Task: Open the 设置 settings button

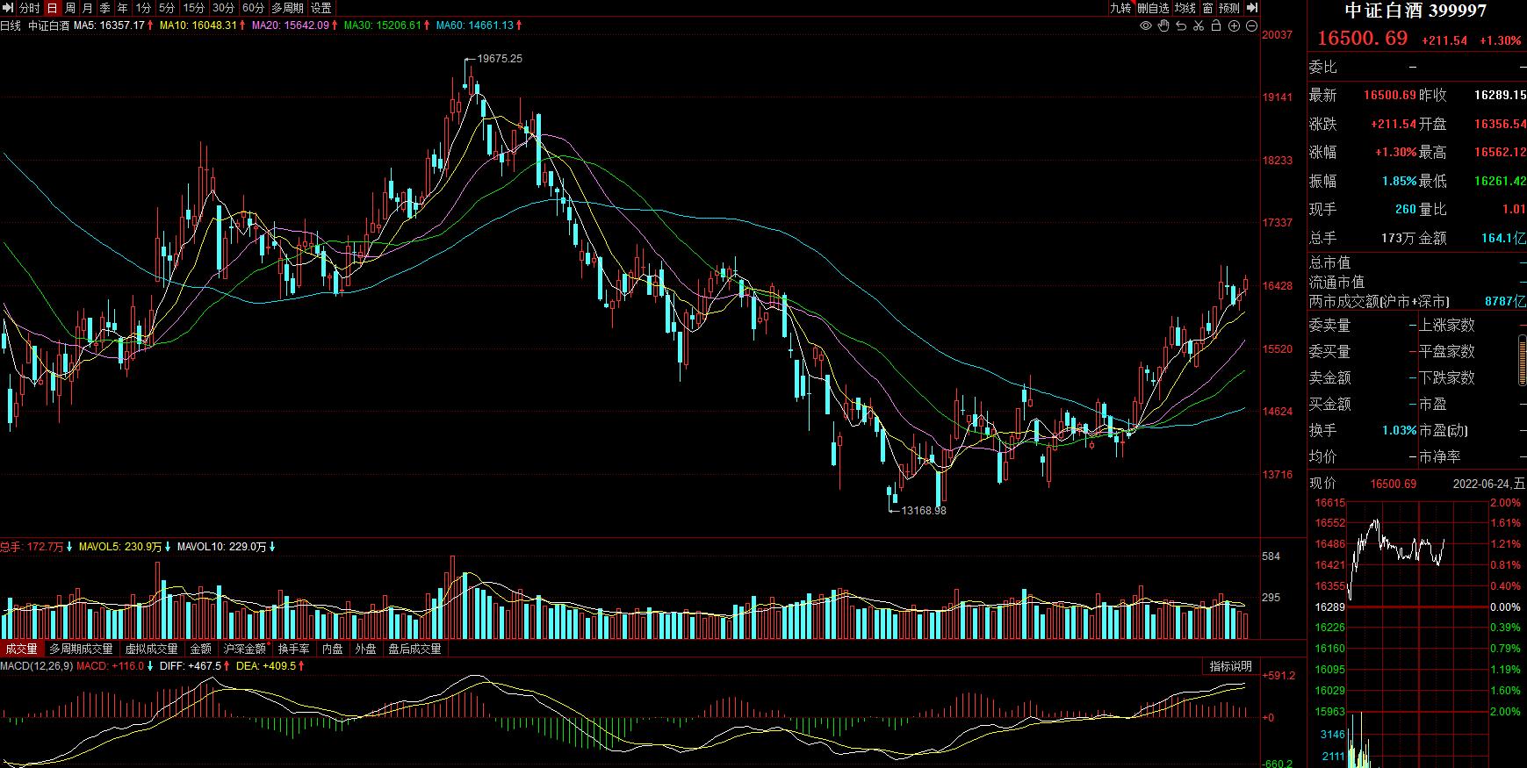Action: coord(321,8)
